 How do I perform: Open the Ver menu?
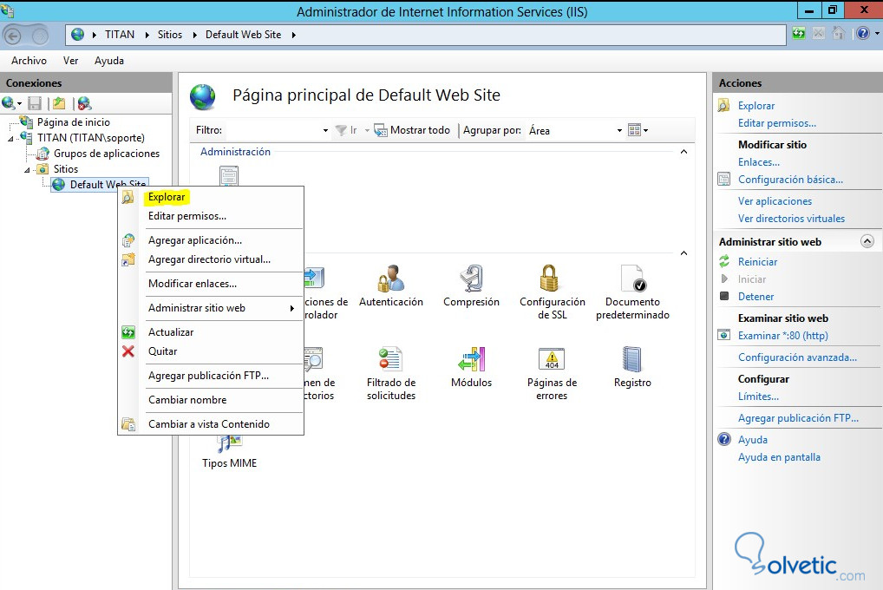coord(70,60)
